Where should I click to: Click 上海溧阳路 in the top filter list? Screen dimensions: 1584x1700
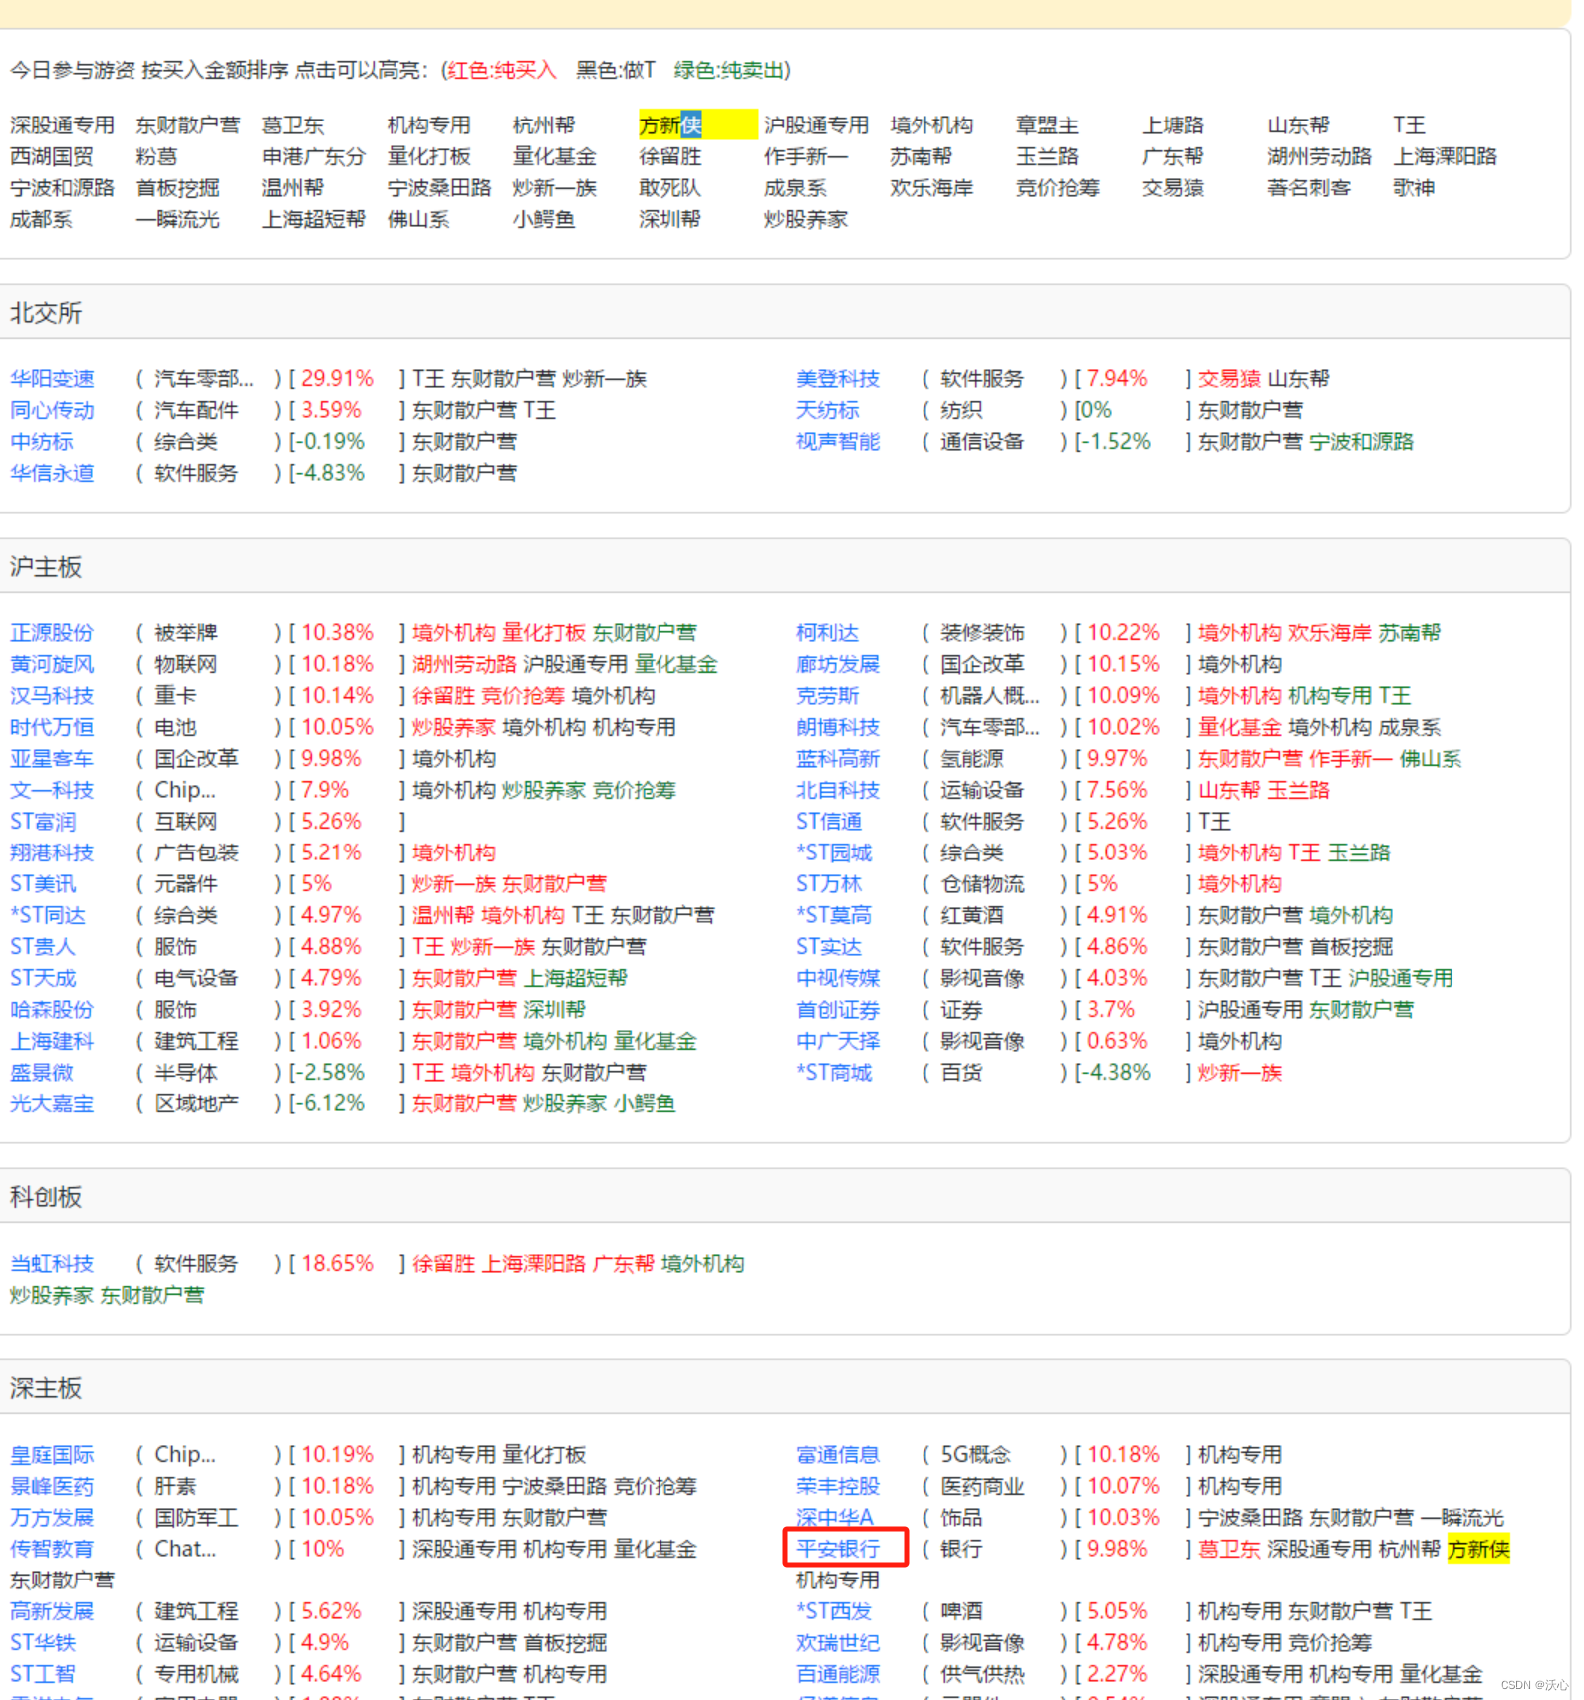tap(1446, 156)
